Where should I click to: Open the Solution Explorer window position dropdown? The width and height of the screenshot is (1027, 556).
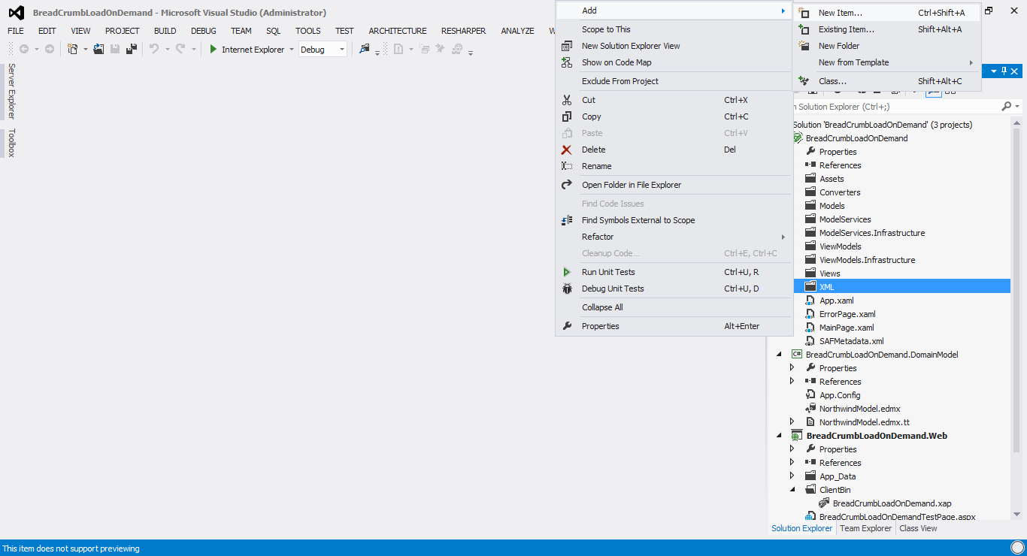pos(993,71)
